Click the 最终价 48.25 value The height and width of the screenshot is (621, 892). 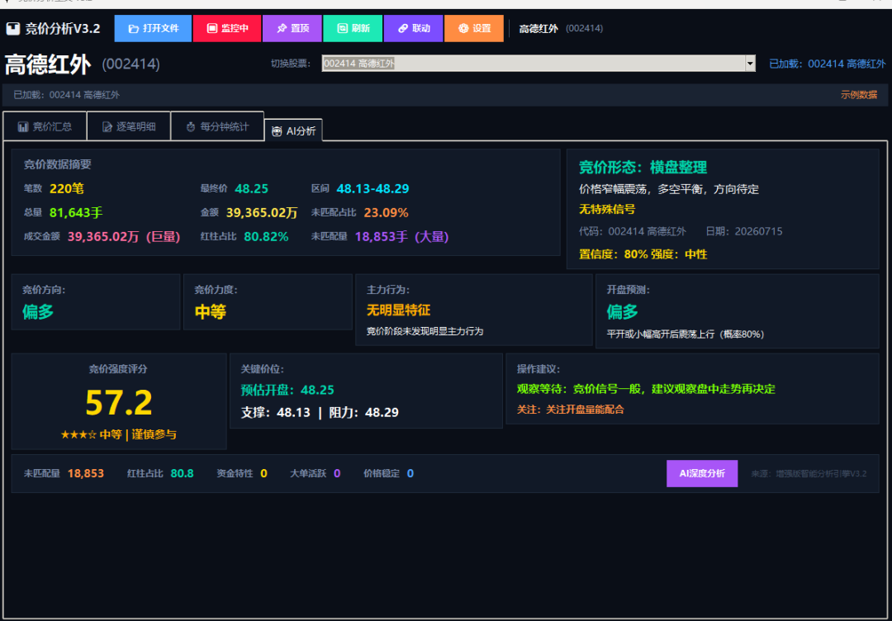[x=251, y=189]
